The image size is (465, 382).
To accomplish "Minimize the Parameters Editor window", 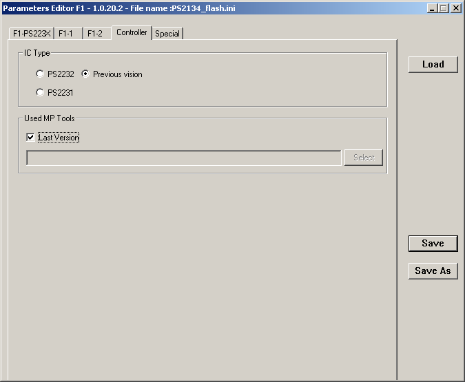I will point(432,8).
